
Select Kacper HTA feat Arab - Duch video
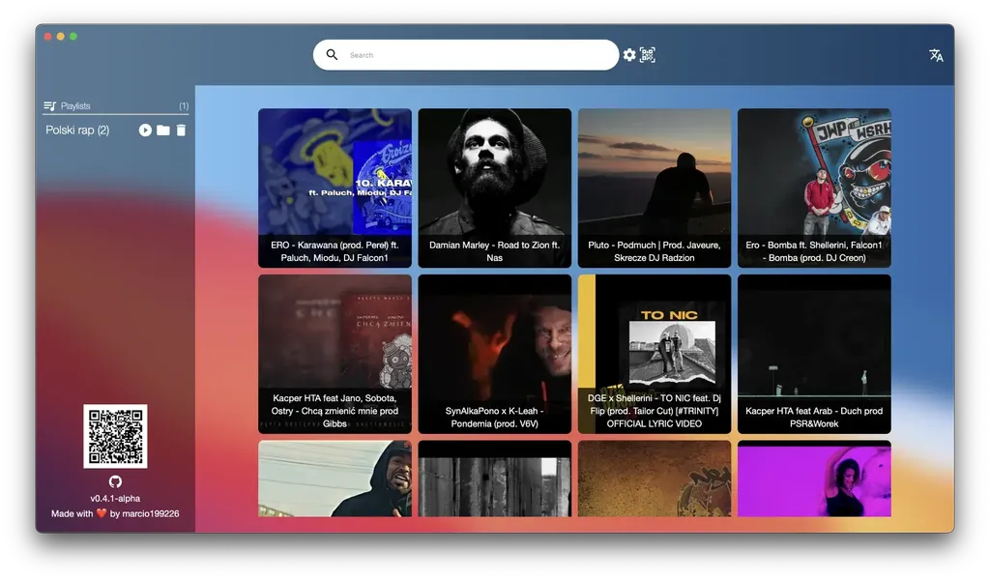coord(814,354)
